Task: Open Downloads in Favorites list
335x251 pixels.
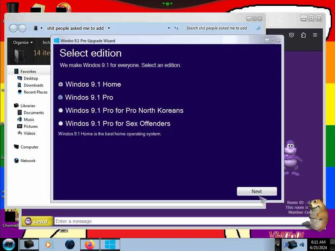Action: coord(34,85)
